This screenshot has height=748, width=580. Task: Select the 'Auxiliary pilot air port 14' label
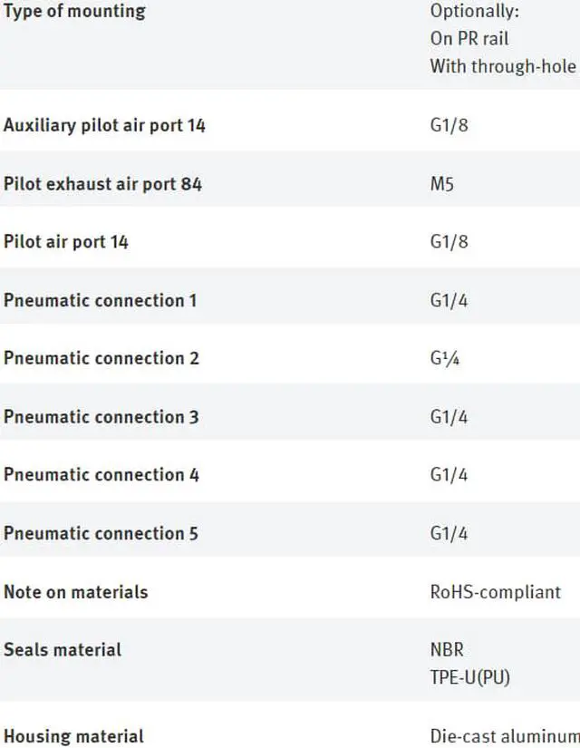(104, 125)
